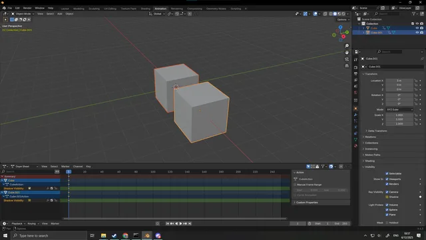Image resolution: width=426 pixels, height=240 pixels.
Task: Open the Object Mode dropdown
Action: point(23,14)
